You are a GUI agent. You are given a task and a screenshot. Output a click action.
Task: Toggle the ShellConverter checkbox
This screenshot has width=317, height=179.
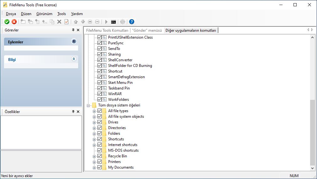coord(99,60)
